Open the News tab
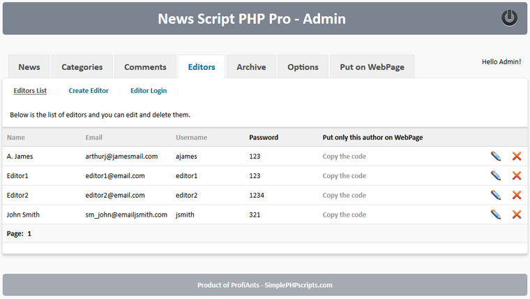The height and width of the screenshot is (299, 530). coord(29,66)
